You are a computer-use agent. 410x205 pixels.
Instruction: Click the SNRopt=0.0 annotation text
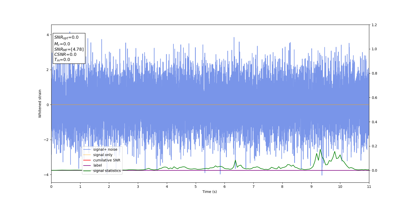[x=66, y=37]
